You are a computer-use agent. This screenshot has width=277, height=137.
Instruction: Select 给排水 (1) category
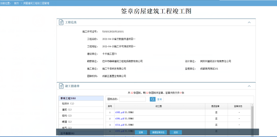[81, 104]
